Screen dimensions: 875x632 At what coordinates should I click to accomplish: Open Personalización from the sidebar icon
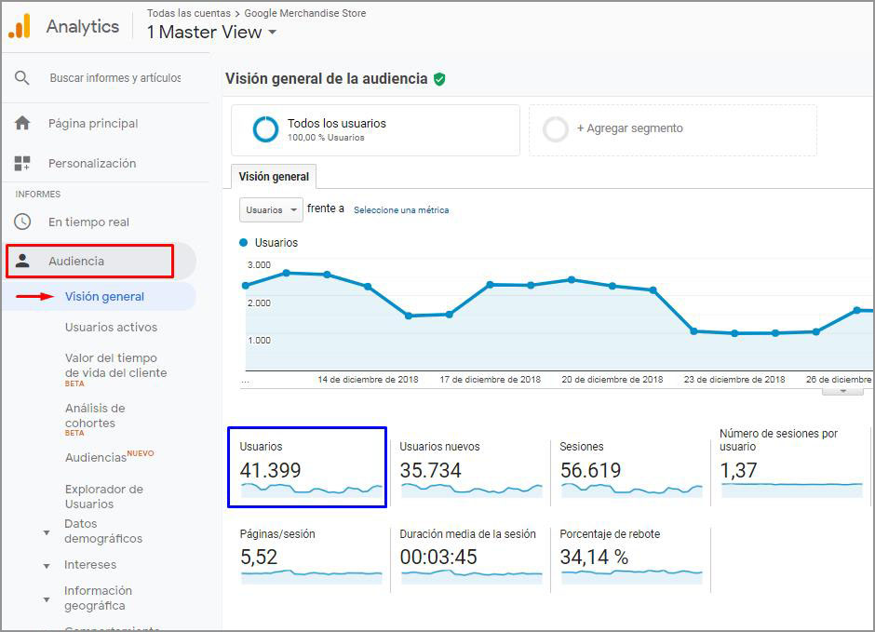21,162
